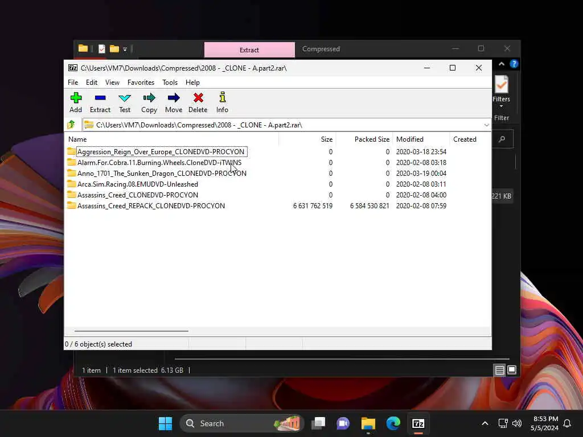Switch Explorer to large icons view

512,370
